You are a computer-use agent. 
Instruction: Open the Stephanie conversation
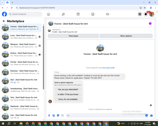coord(21,108)
